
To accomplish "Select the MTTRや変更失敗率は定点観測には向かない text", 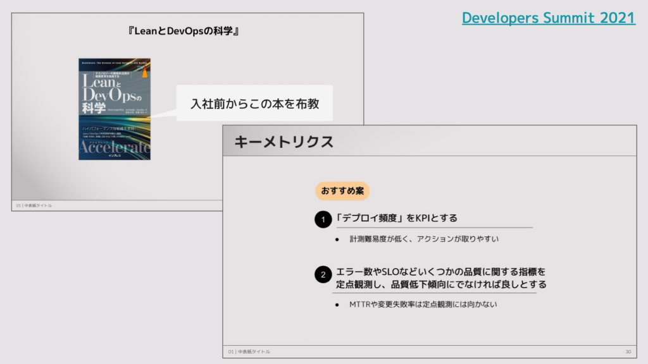I will coord(423,305).
